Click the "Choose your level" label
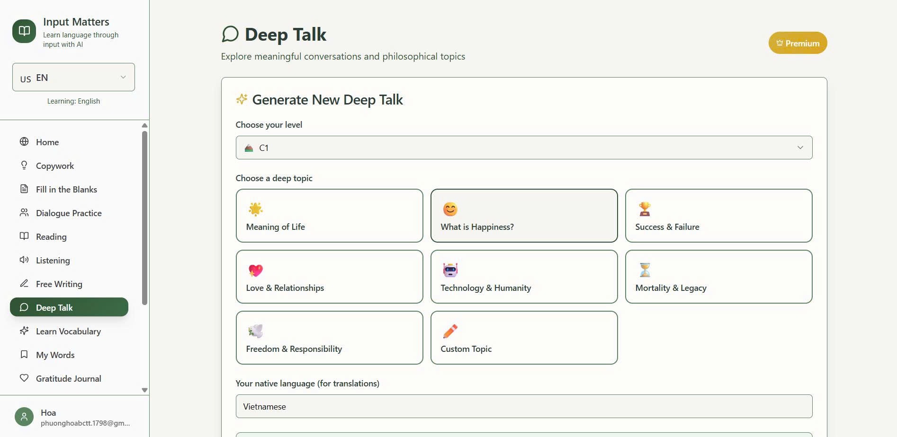 pos(269,125)
